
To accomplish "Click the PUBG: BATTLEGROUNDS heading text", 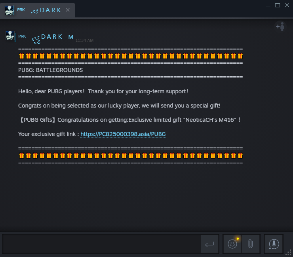I will pos(51,70).
